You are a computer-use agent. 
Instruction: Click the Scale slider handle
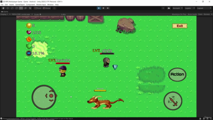click(x=40, y=14)
